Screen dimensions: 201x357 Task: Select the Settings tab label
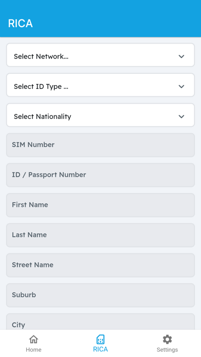tap(167, 349)
